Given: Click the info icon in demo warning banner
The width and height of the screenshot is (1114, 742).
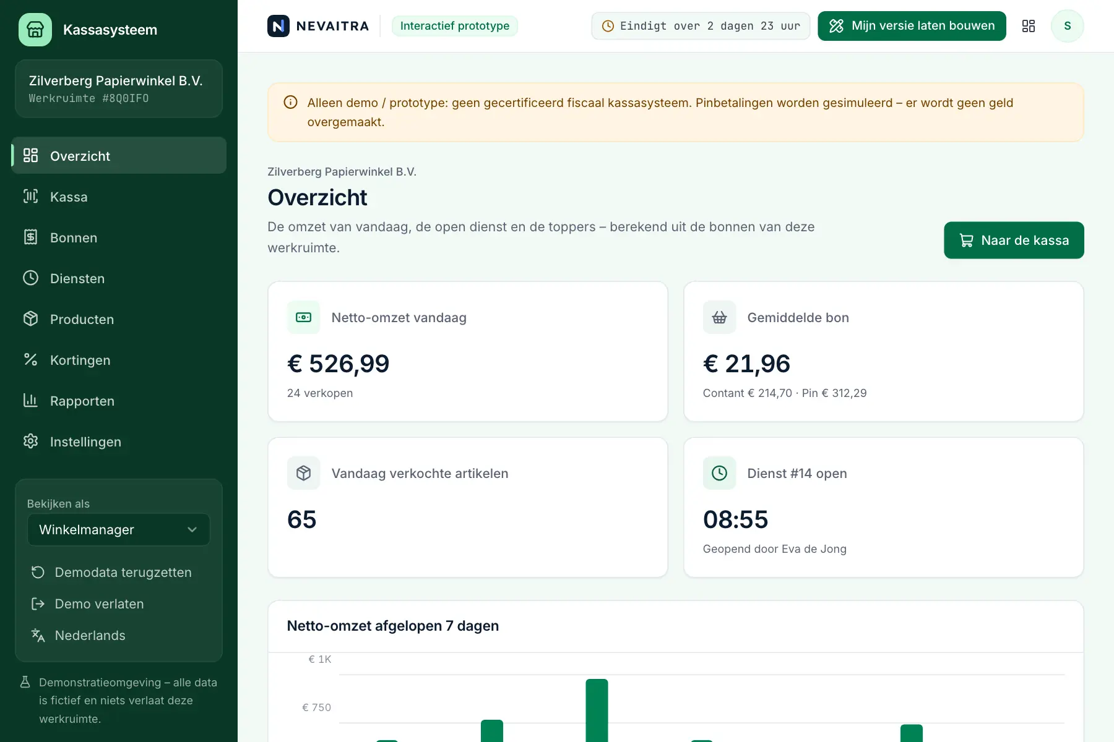Looking at the screenshot, I should click(x=290, y=103).
